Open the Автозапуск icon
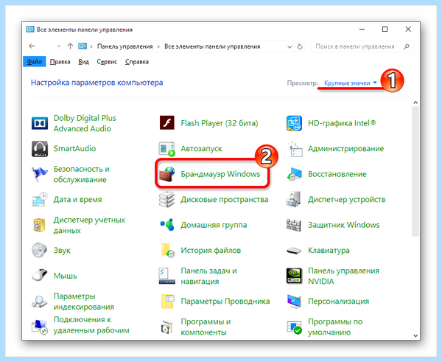Image resolution: width=442 pixels, height=362 pixels. [x=167, y=149]
